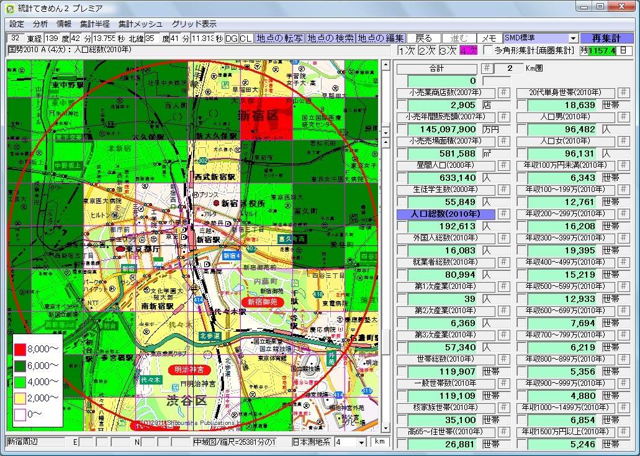Open the 集計メッシュ menu
640x456 pixels.
(140, 24)
